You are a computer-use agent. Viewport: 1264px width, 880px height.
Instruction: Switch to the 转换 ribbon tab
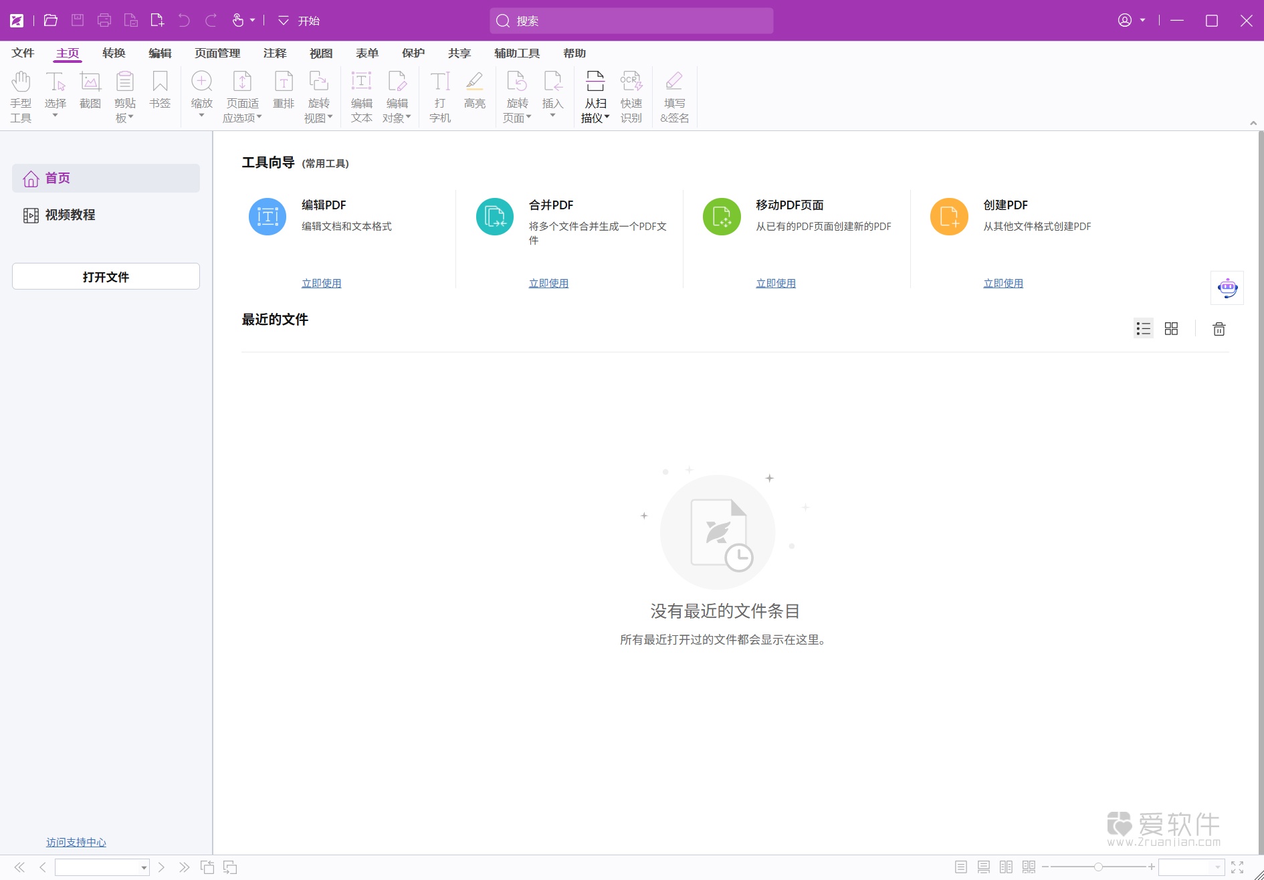(114, 53)
